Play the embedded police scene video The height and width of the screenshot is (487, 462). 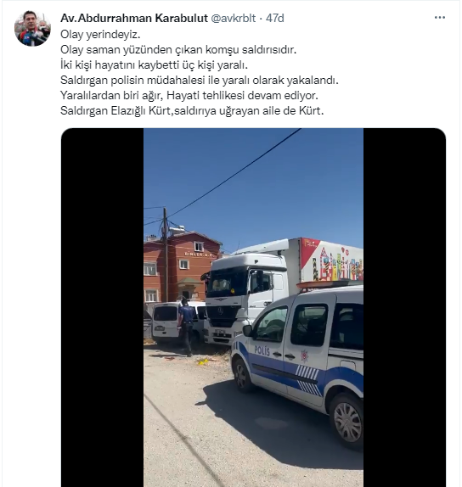point(253,307)
